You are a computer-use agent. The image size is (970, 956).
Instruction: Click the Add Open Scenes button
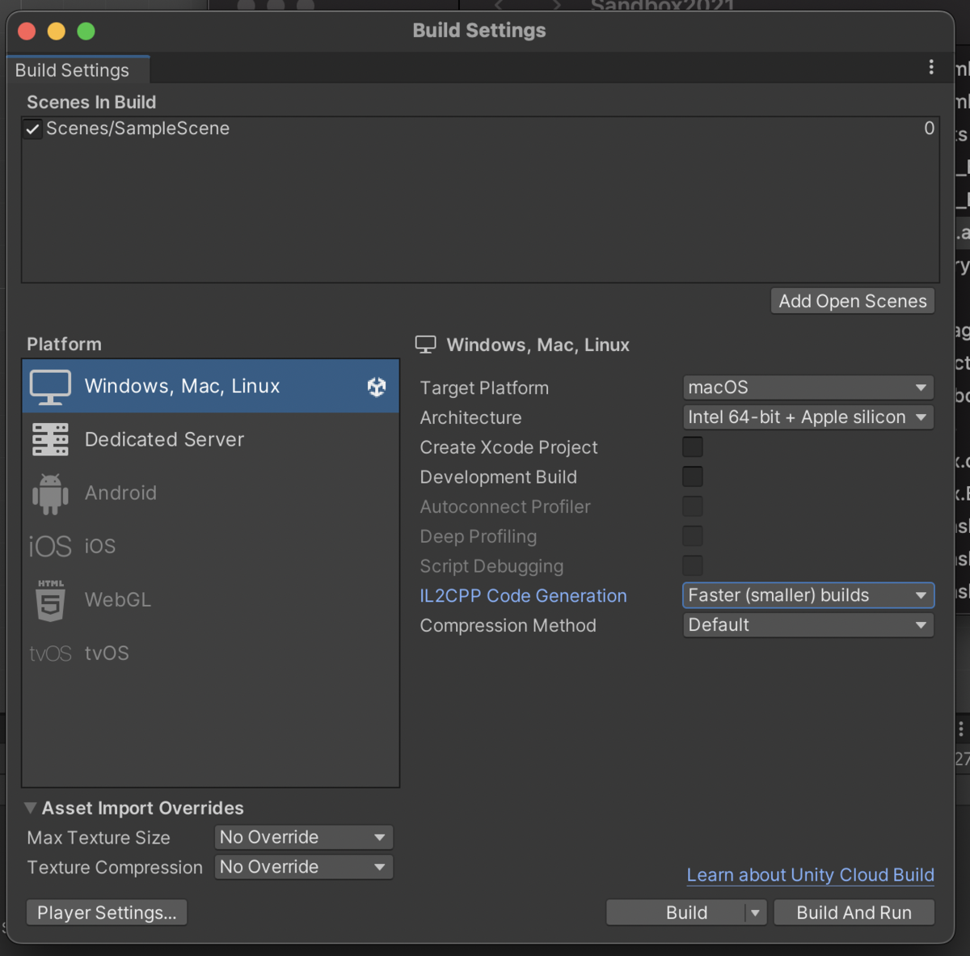[852, 300]
